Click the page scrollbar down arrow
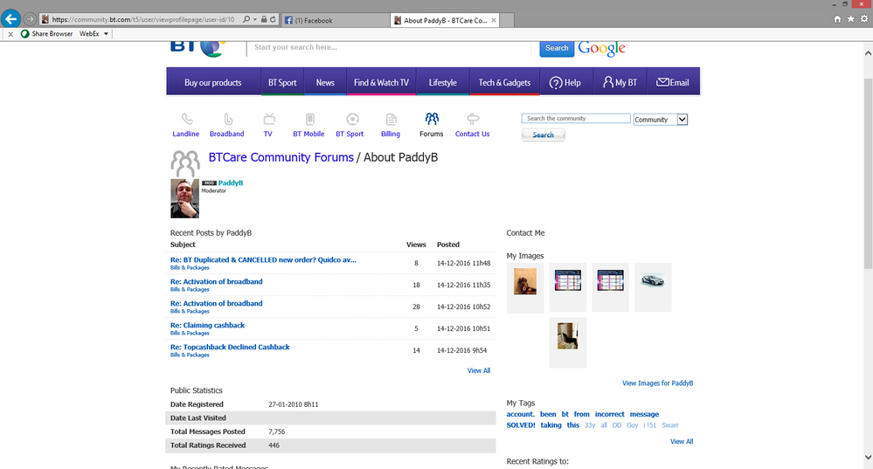Screen dimensions: 873x469 pos(868,458)
